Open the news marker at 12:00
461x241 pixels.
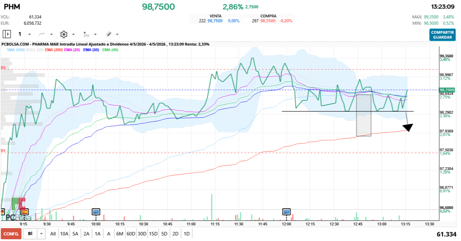(286, 211)
